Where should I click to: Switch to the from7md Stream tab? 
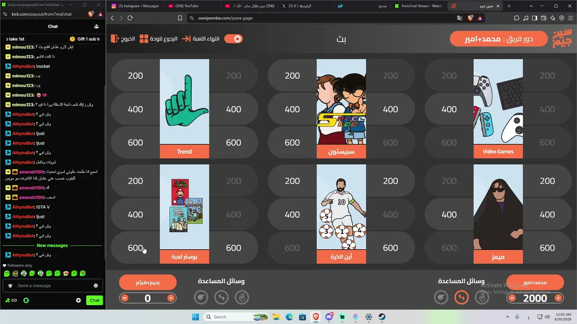[x=418, y=6]
